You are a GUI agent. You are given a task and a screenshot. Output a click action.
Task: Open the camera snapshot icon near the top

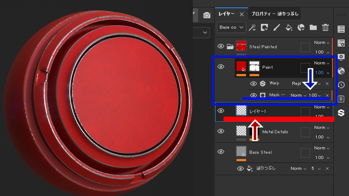click(x=206, y=15)
